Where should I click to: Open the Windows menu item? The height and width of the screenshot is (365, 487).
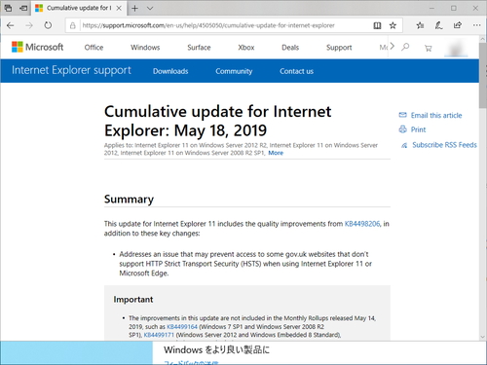145,48
